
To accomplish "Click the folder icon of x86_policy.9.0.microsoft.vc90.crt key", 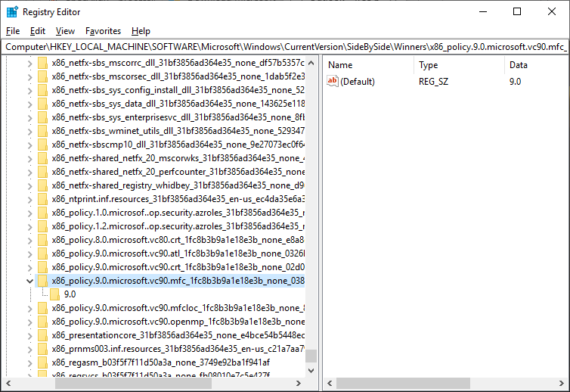I will pos(42,268).
